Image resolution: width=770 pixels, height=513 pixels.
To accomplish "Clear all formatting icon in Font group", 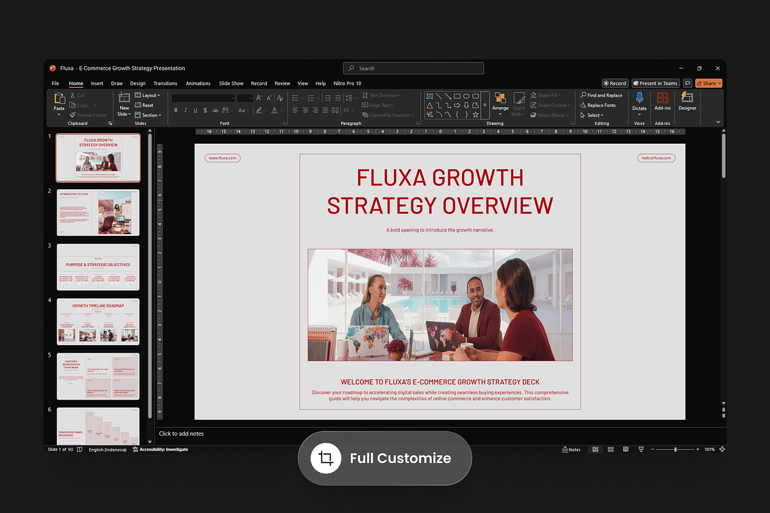I will click(280, 97).
